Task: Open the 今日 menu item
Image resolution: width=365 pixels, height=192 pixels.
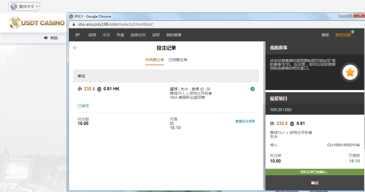Action: point(106,35)
